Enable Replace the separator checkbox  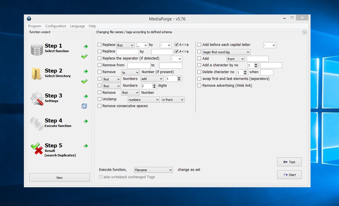click(99, 58)
